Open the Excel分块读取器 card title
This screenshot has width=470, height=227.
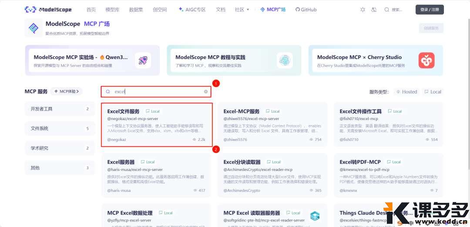pyautogui.click(x=242, y=162)
